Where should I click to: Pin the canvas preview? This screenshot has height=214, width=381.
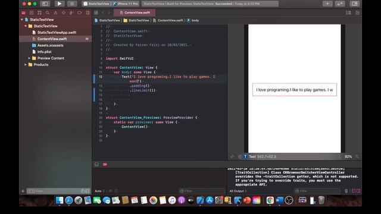[232, 157]
